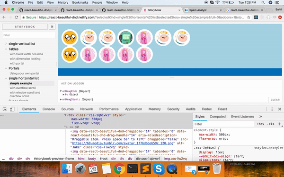The height and width of the screenshot is (177, 284).
Task: Click the add new style rule plus icon
Action: point(279,124)
